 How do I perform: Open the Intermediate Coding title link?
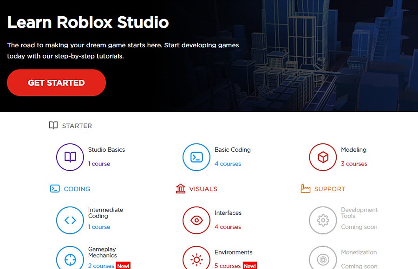(105, 213)
